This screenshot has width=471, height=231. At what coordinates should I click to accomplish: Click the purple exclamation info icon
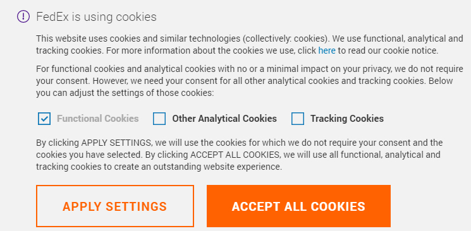click(23, 16)
